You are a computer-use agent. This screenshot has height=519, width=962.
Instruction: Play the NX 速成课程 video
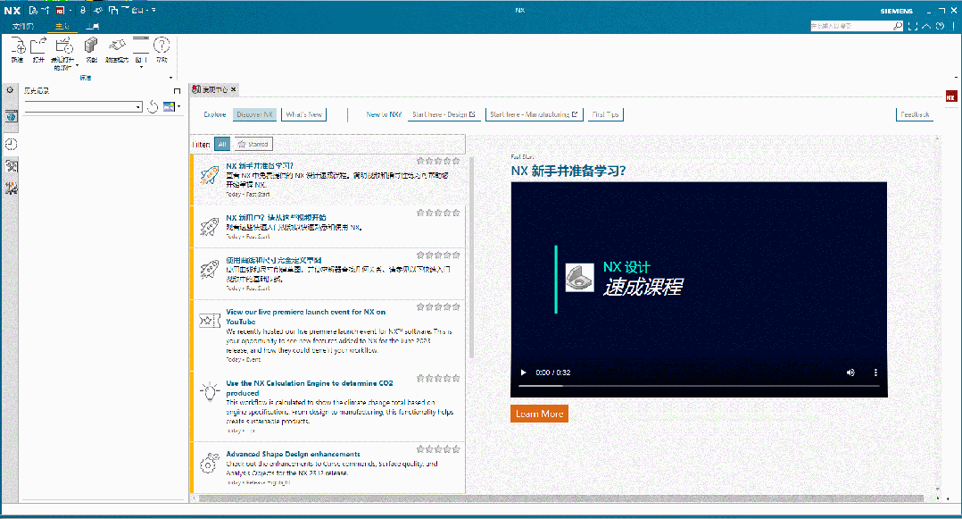click(x=523, y=373)
